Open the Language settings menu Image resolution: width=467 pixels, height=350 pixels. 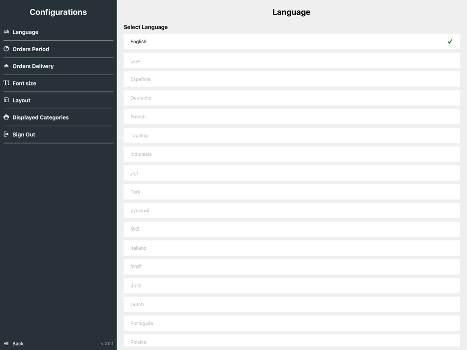pyautogui.click(x=58, y=32)
